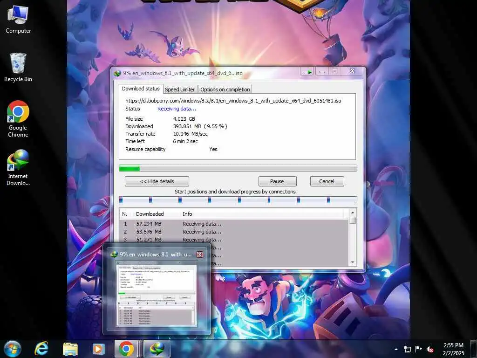The width and height of the screenshot is (477, 358).
Task: Open the Recycle Bin icon
Action: coord(18,68)
